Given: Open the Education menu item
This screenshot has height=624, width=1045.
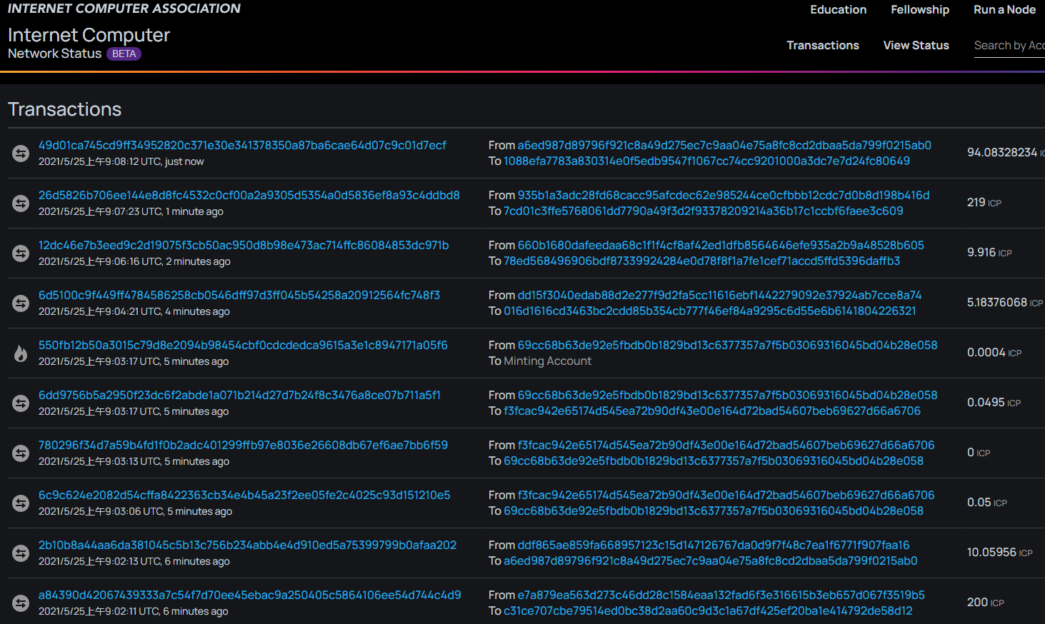Looking at the screenshot, I should 838,9.
